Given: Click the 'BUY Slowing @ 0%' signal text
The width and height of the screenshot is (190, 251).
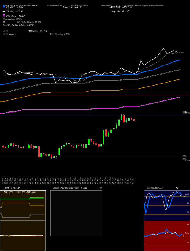Looking at the screenshot, I should (x=60, y=34).
